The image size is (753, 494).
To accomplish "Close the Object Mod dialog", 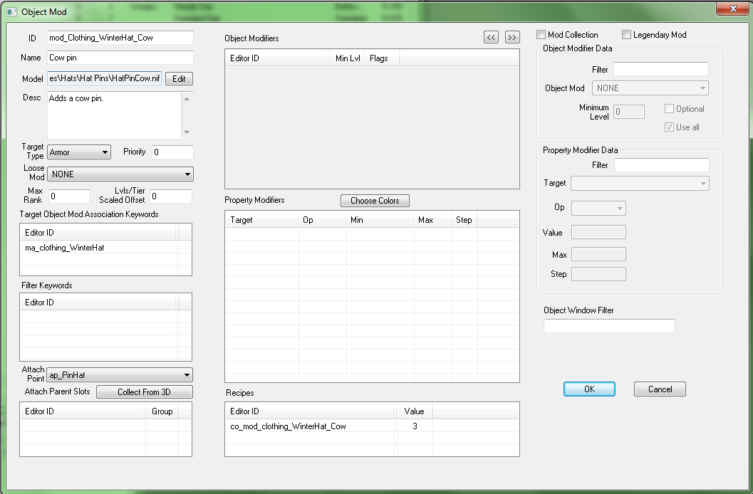I will point(733,9).
